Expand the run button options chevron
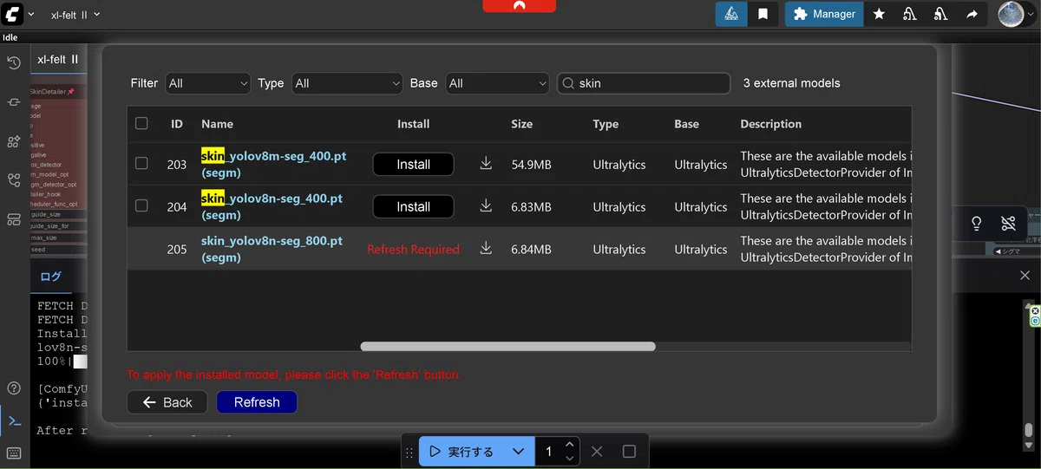This screenshot has width=1041, height=469. point(518,452)
